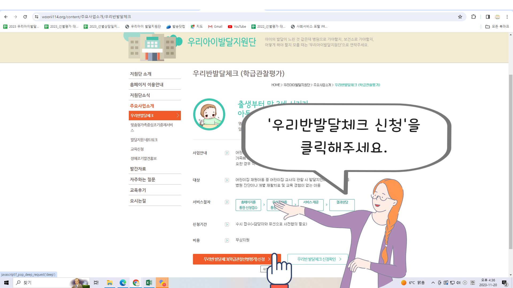Open the Chrome extensions puzzle icon

473,17
